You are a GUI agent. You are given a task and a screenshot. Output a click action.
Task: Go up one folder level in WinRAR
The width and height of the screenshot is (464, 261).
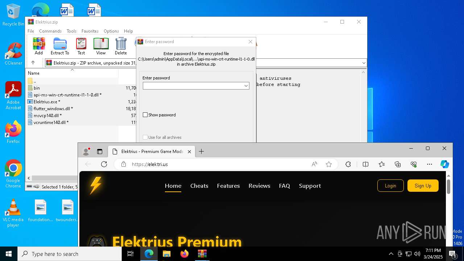33,63
